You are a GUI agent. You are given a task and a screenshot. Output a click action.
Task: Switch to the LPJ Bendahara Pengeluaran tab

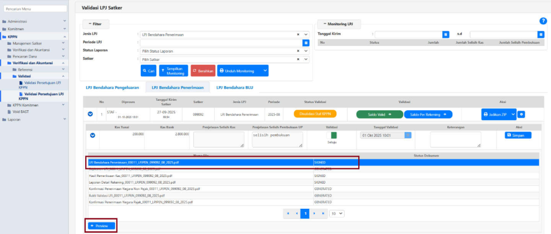tap(112, 87)
